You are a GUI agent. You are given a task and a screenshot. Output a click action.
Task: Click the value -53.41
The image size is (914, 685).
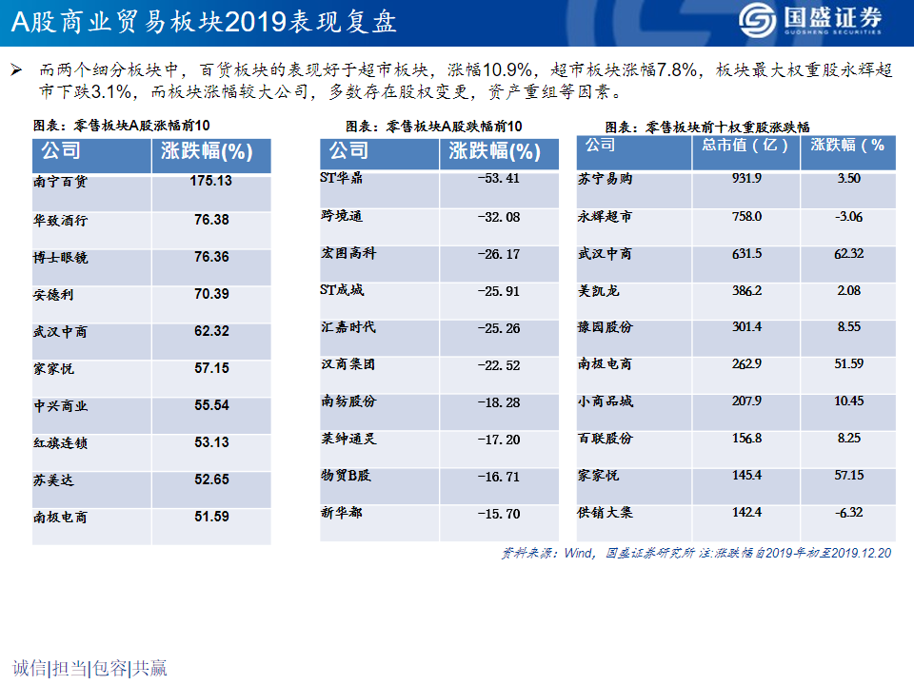(x=498, y=178)
